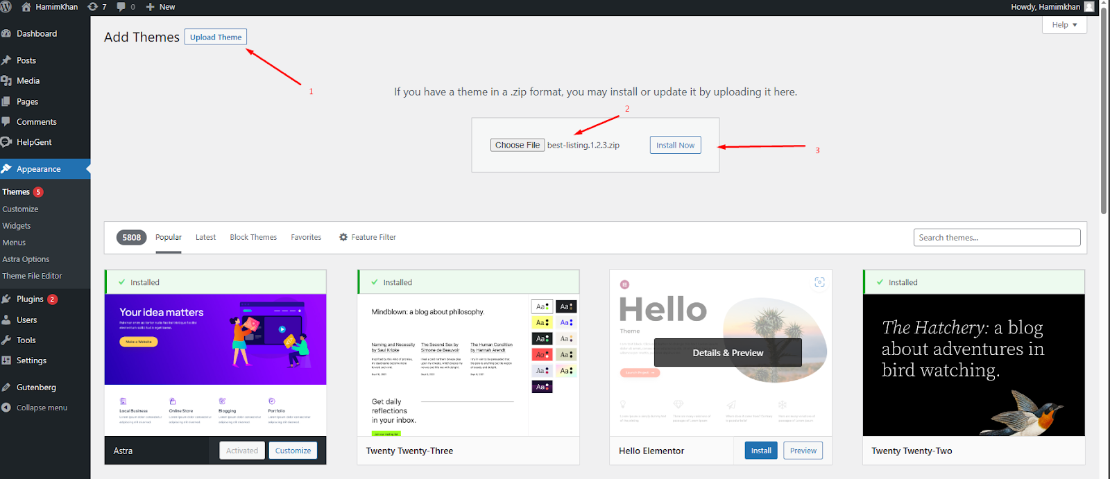Switch to the Block Themes tab
1110x479 pixels.
point(253,237)
